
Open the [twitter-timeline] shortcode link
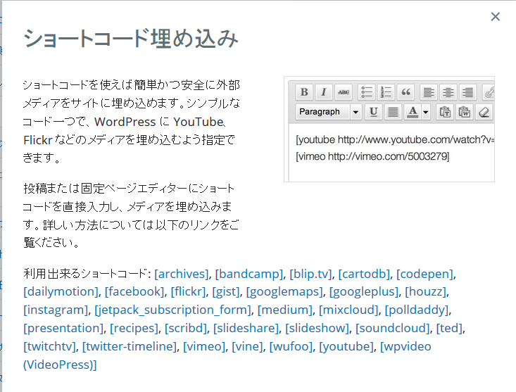click(x=130, y=346)
